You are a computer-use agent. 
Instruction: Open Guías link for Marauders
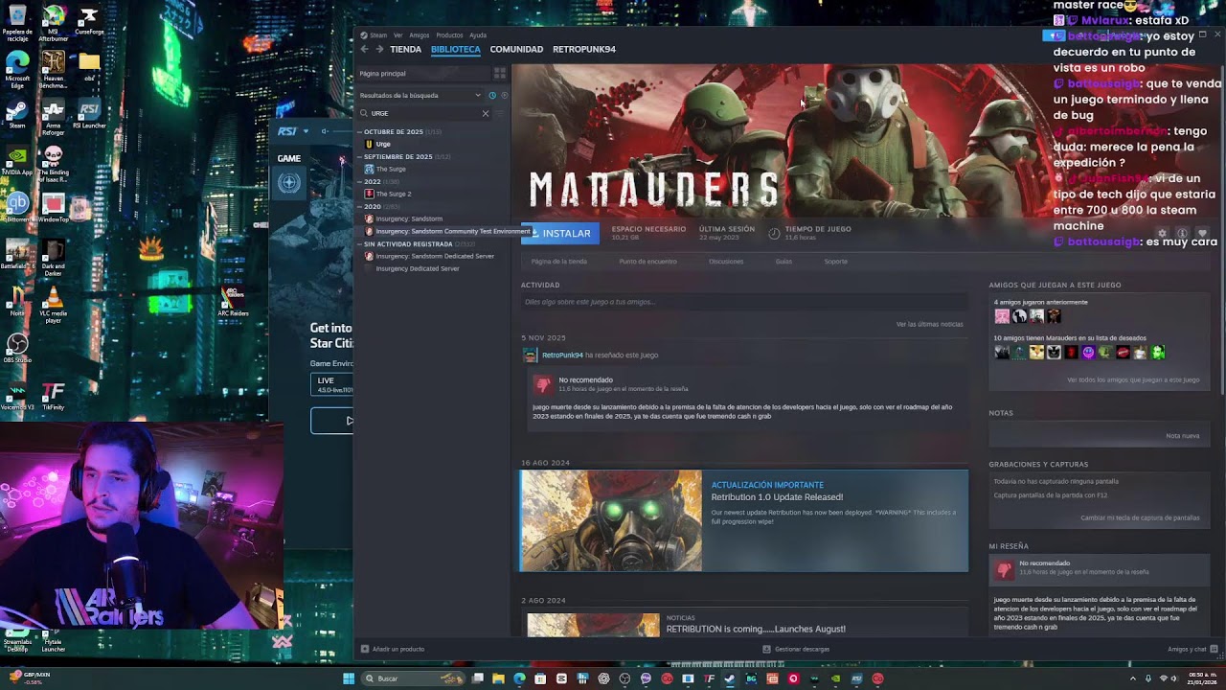(783, 261)
